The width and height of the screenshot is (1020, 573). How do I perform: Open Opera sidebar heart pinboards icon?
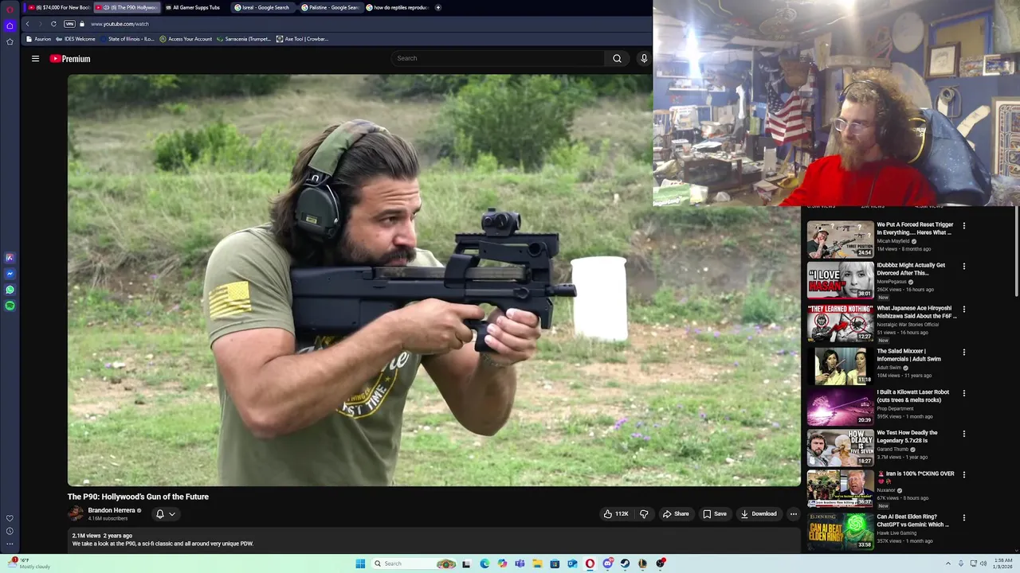tap(10, 518)
